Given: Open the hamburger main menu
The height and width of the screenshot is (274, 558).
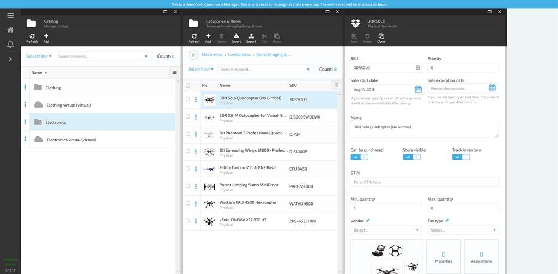Looking at the screenshot, I should coord(10,15).
